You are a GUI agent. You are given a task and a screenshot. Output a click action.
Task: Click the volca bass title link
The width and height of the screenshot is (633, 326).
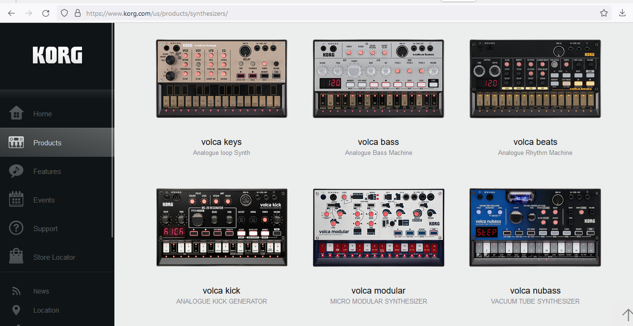pos(378,142)
